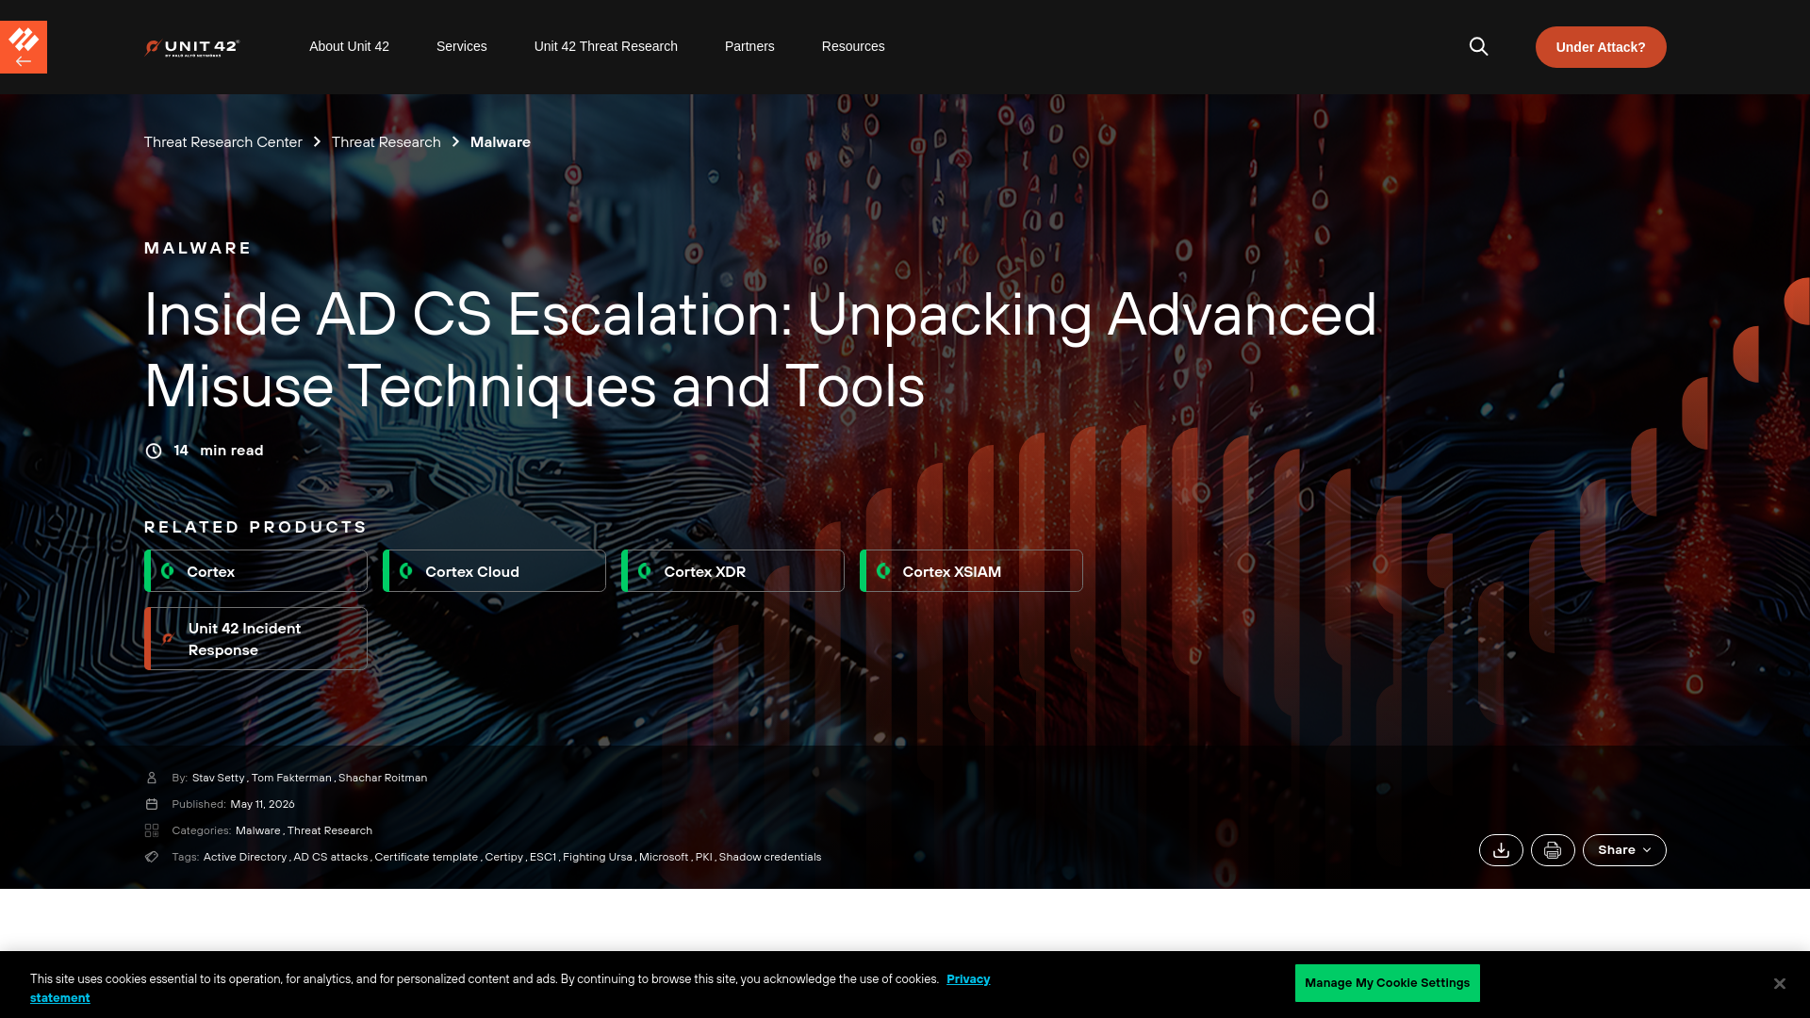Click the Unit 42 Incident Response icon
The image size is (1810, 1018).
coord(168,639)
